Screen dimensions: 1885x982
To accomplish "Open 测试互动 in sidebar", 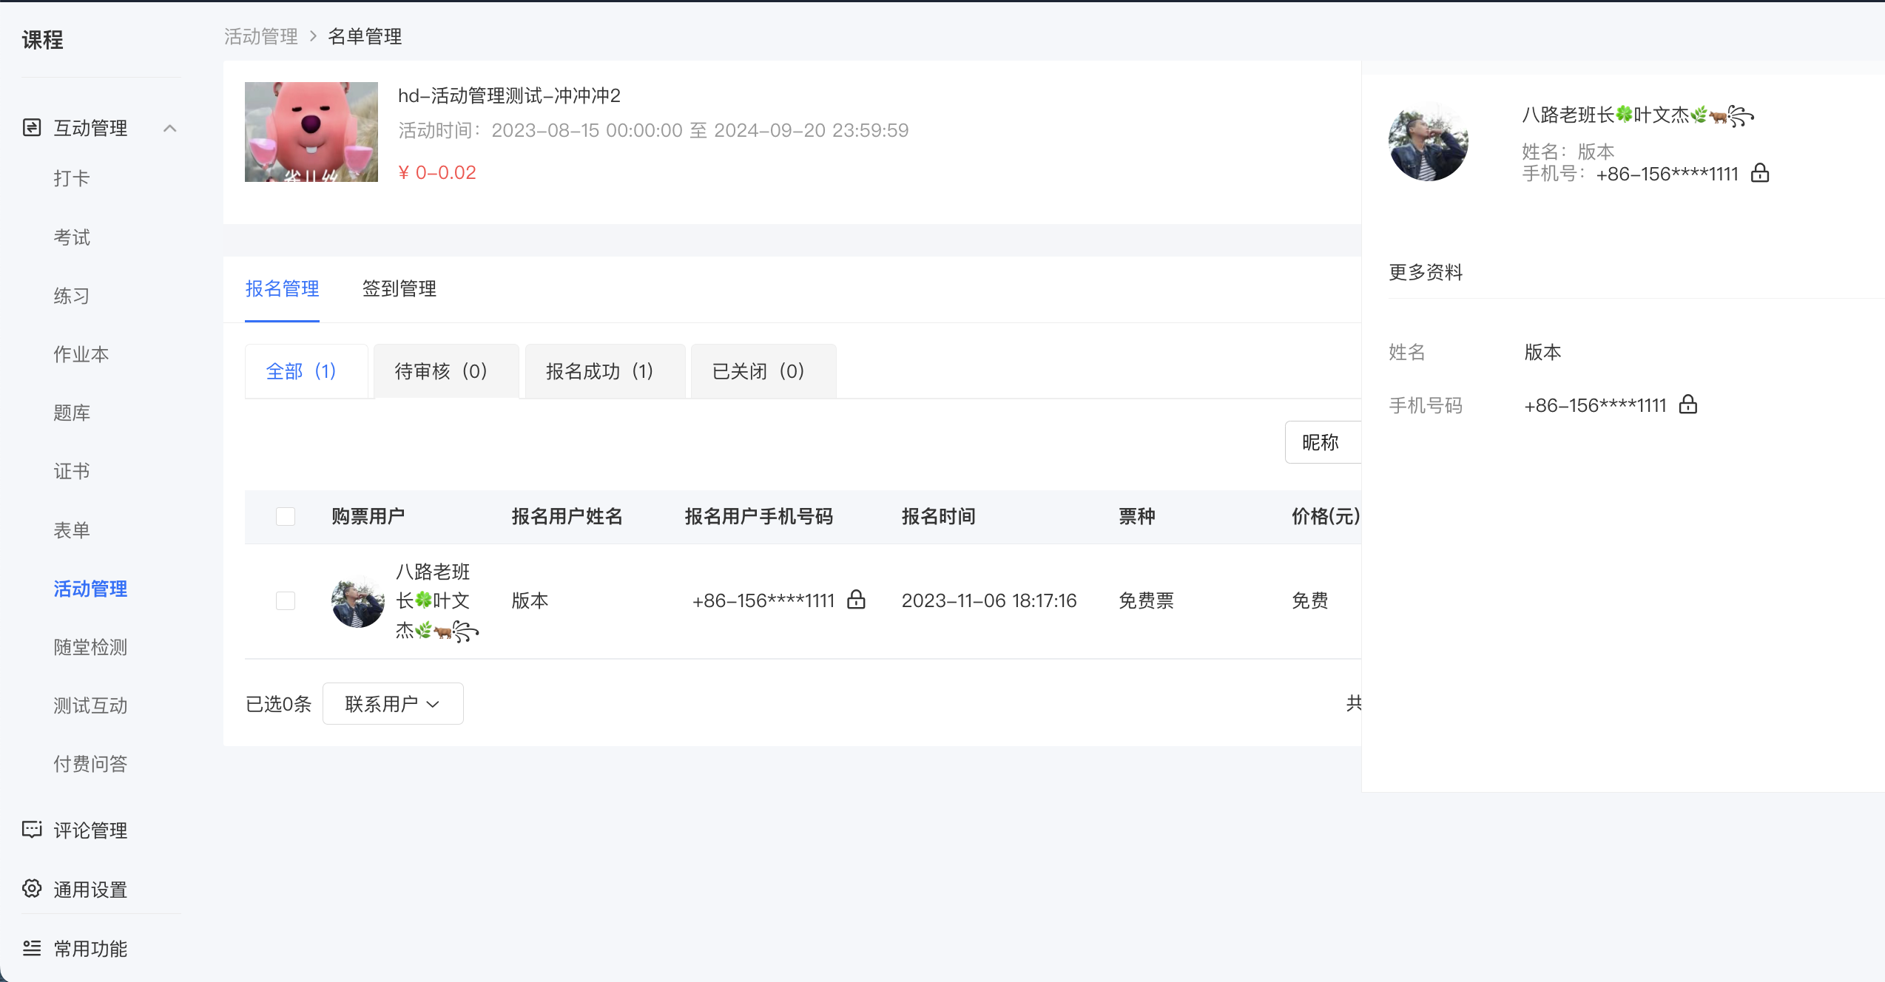I will 90,705.
